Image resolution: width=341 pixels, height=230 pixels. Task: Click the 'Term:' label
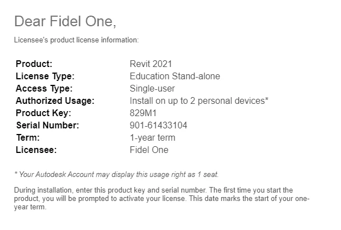(x=28, y=138)
